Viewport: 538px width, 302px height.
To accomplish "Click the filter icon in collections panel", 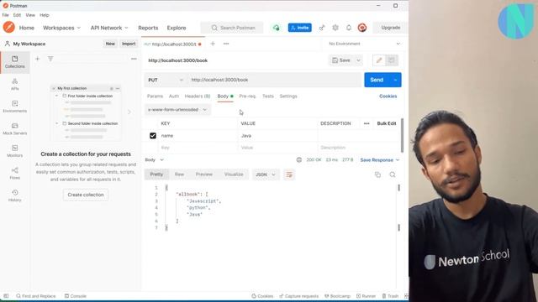I will pos(50,59).
